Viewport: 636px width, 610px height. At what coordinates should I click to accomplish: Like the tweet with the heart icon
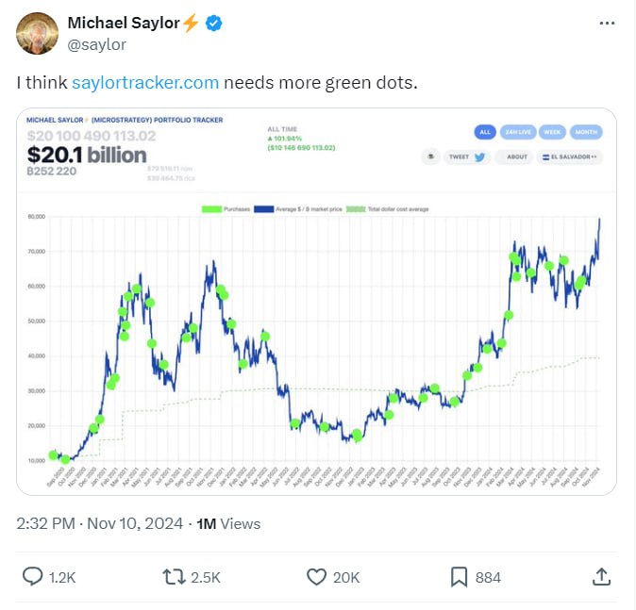point(316,577)
